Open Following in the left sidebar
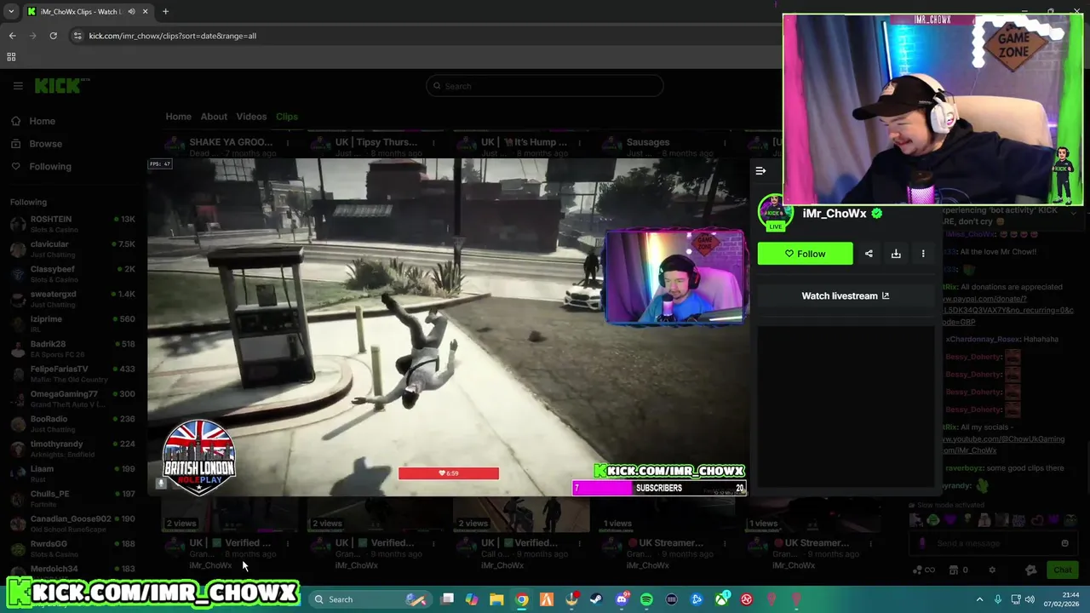 pyautogui.click(x=50, y=166)
